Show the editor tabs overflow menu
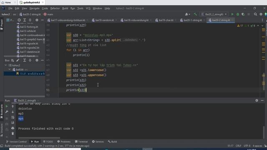This screenshot has width=267, height=150. tap(262, 20)
